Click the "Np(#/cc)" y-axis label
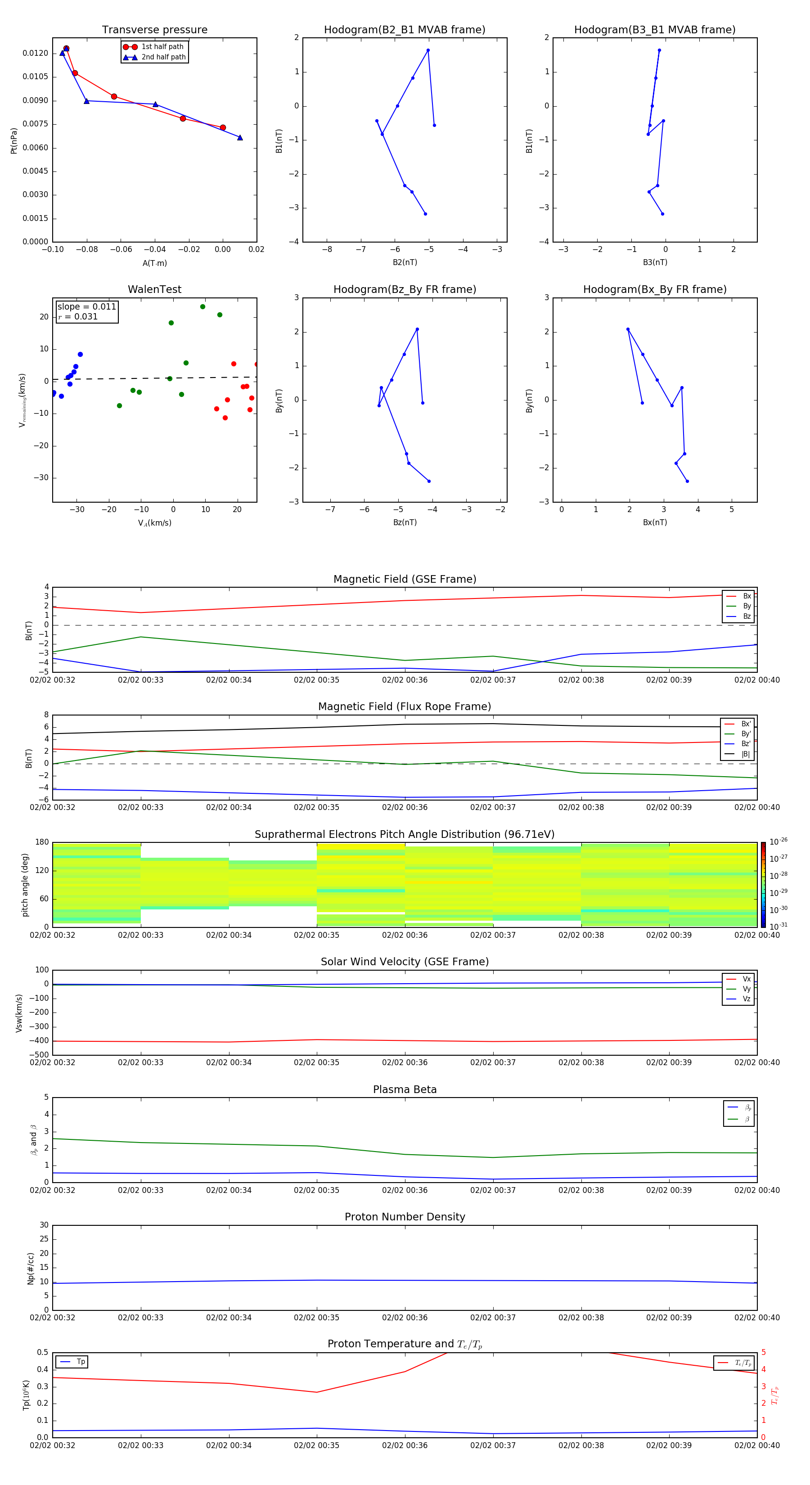The height and width of the screenshot is (1485, 810). point(31,1268)
